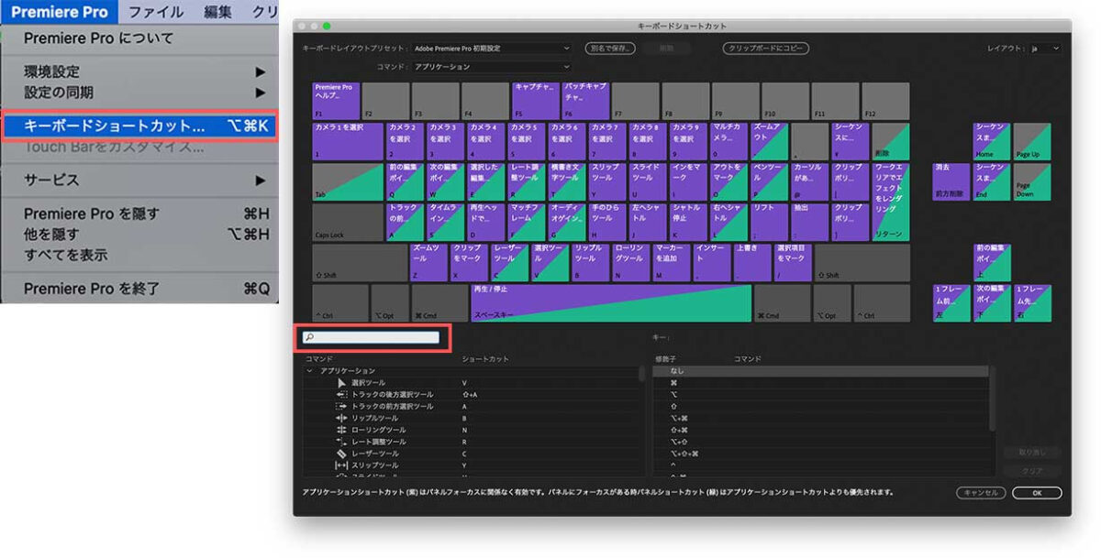
Task: Select the ⇧+⌘ modifier row
Action: point(821,430)
